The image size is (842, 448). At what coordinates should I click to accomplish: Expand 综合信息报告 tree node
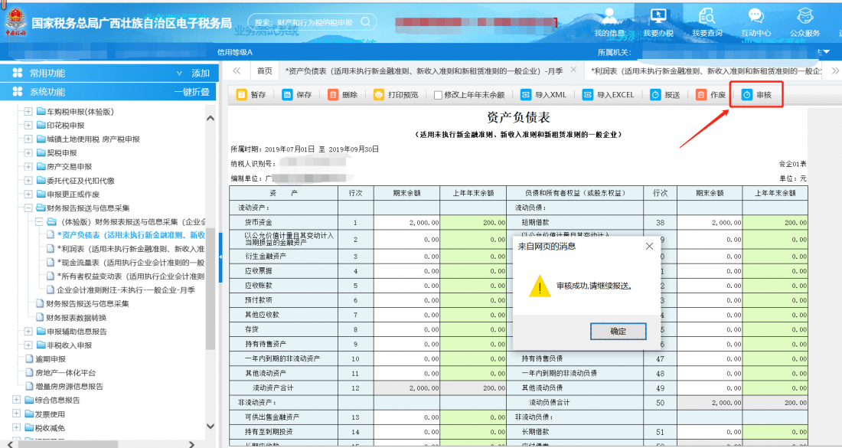pyautogui.click(x=15, y=401)
